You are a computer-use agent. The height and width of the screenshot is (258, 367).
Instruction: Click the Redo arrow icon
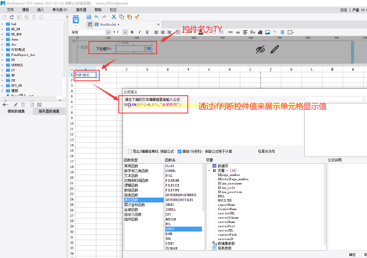[104, 17]
